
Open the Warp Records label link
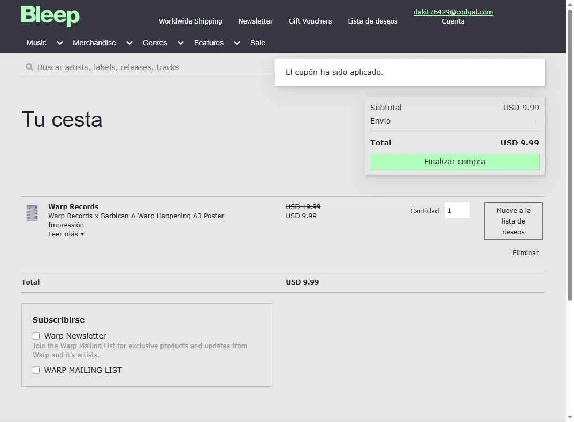73,207
